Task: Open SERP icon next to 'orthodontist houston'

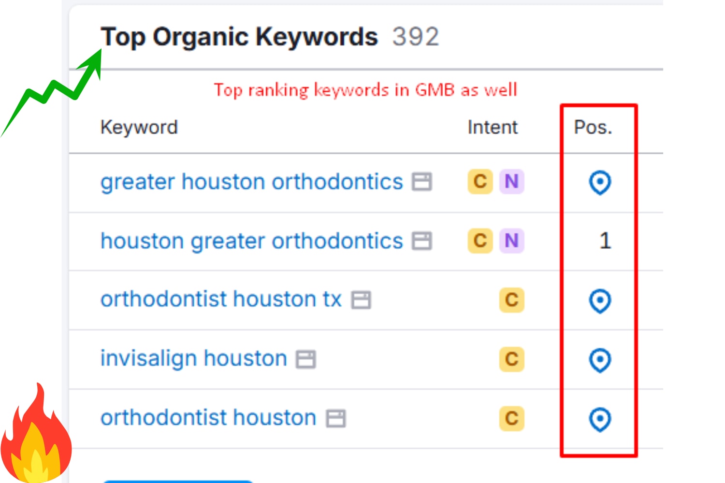Action: [336, 418]
